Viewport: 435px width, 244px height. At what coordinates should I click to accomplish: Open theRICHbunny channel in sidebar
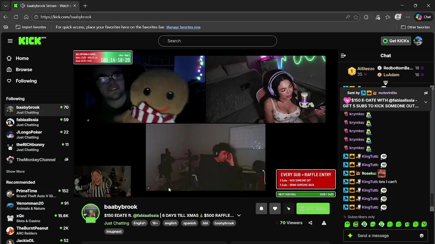[x=37, y=147]
